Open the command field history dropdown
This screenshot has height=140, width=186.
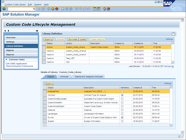click(x=34, y=9)
